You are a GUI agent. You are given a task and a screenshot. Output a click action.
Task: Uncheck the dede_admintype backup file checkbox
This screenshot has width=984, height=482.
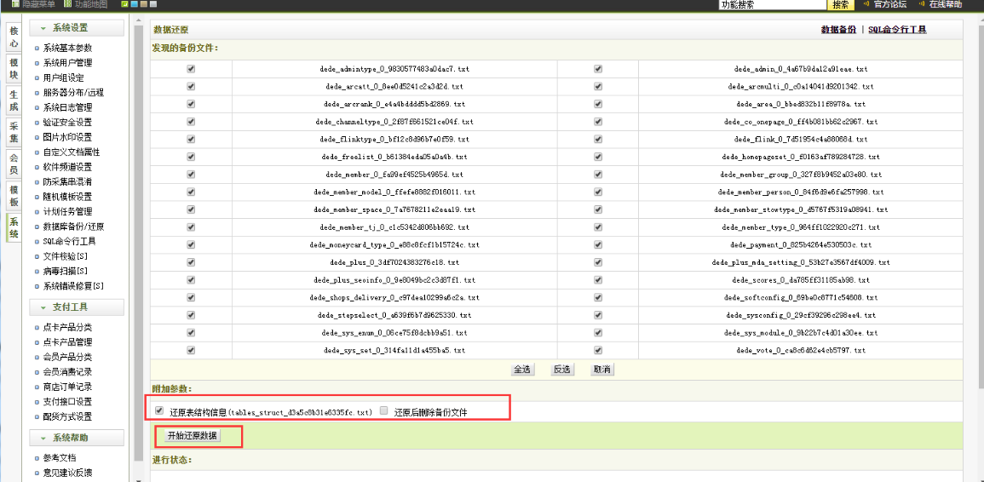click(191, 69)
